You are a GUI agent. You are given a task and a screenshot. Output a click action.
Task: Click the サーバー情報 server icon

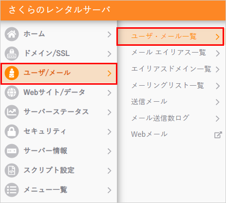pyautogui.click(x=12, y=151)
